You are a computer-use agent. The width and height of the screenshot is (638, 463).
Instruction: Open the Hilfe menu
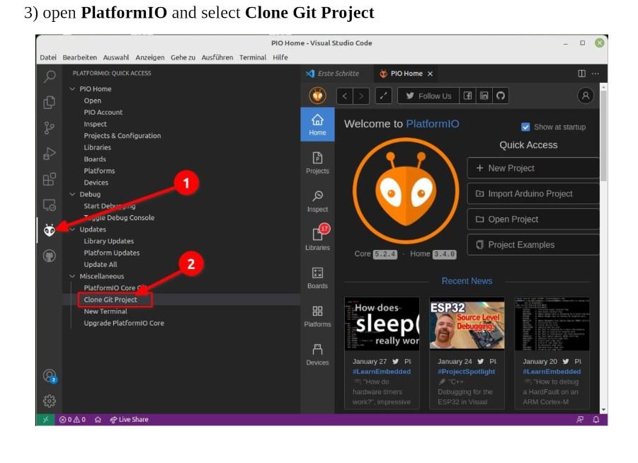(x=280, y=57)
